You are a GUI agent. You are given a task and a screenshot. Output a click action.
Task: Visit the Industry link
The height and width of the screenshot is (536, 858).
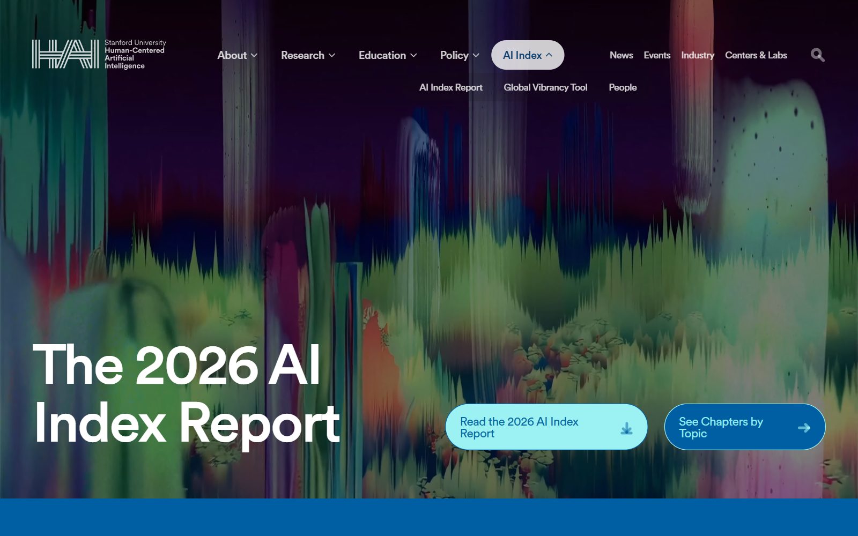(698, 55)
